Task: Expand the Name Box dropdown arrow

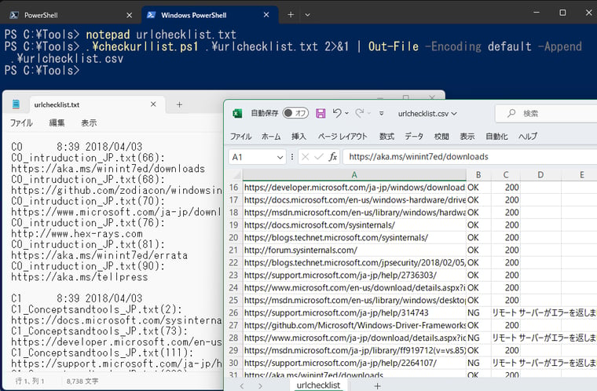Action: point(280,157)
